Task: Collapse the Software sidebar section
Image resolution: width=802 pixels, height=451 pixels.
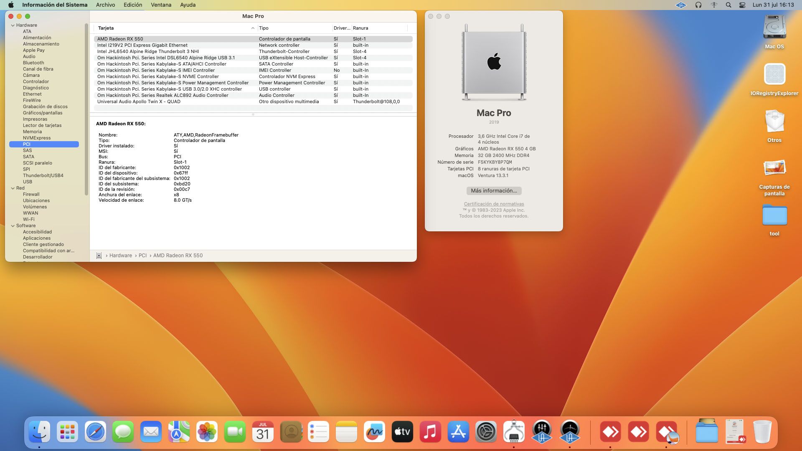Action: tap(13, 226)
